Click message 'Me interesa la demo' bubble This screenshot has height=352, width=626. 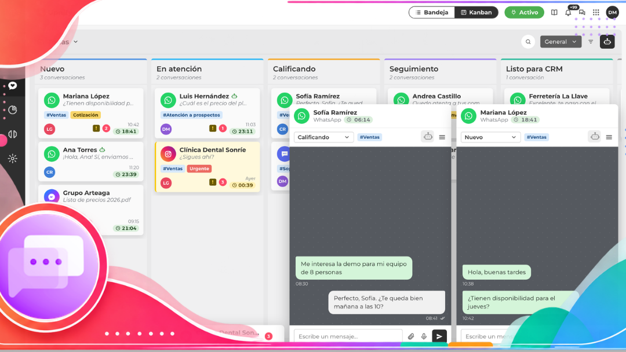[x=354, y=268]
